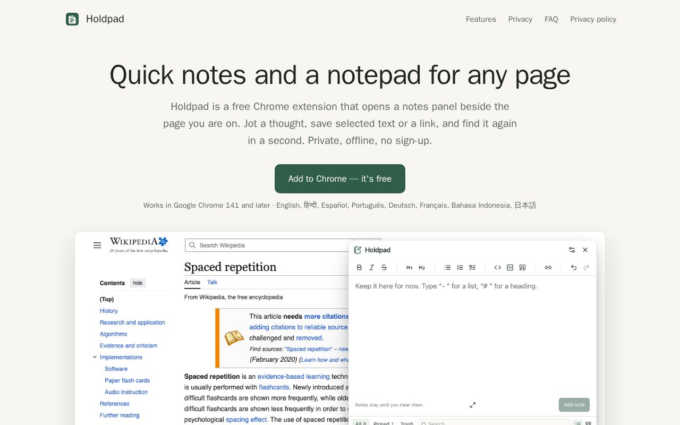Open Holdpad panel settings sliders icon

click(572, 250)
